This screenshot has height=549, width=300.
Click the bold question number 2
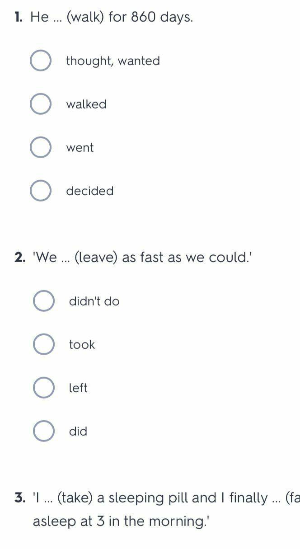pyautogui.click(x=20, y=258)
